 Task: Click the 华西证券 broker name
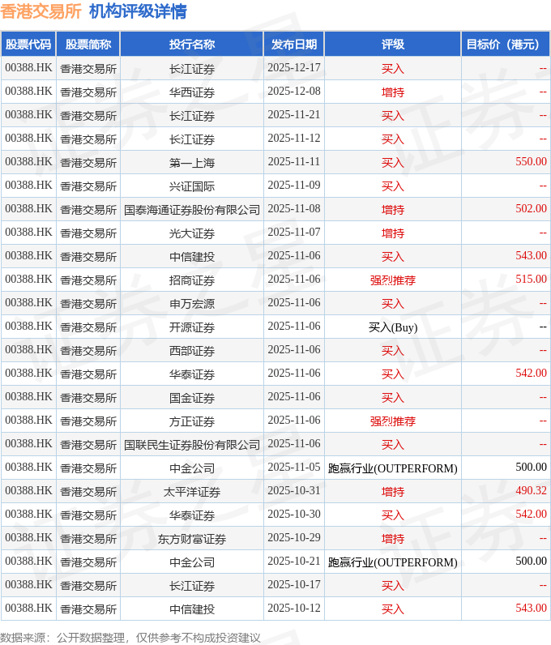pos(192,92)
